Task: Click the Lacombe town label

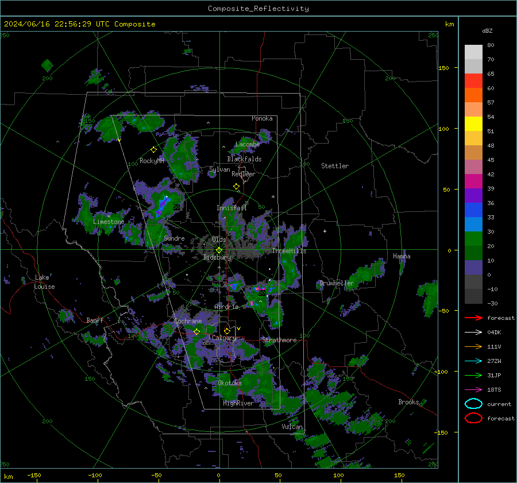Action: (248, 144)
